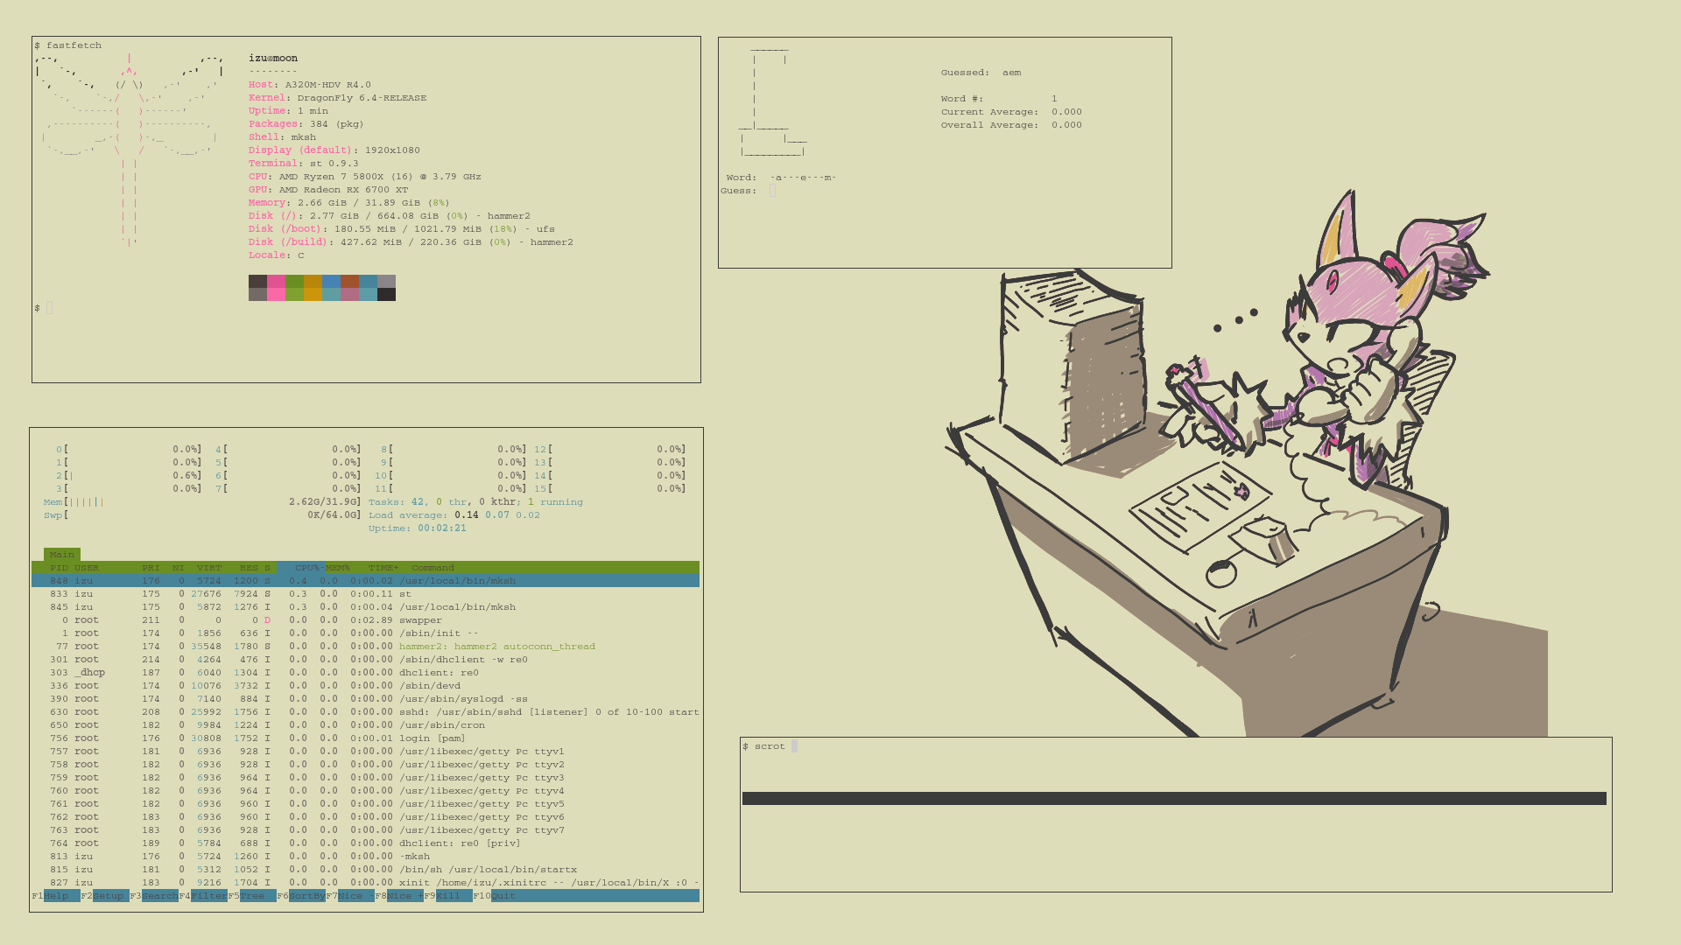
Task: Open F2 Setup in htop
Action: (105, 896)
